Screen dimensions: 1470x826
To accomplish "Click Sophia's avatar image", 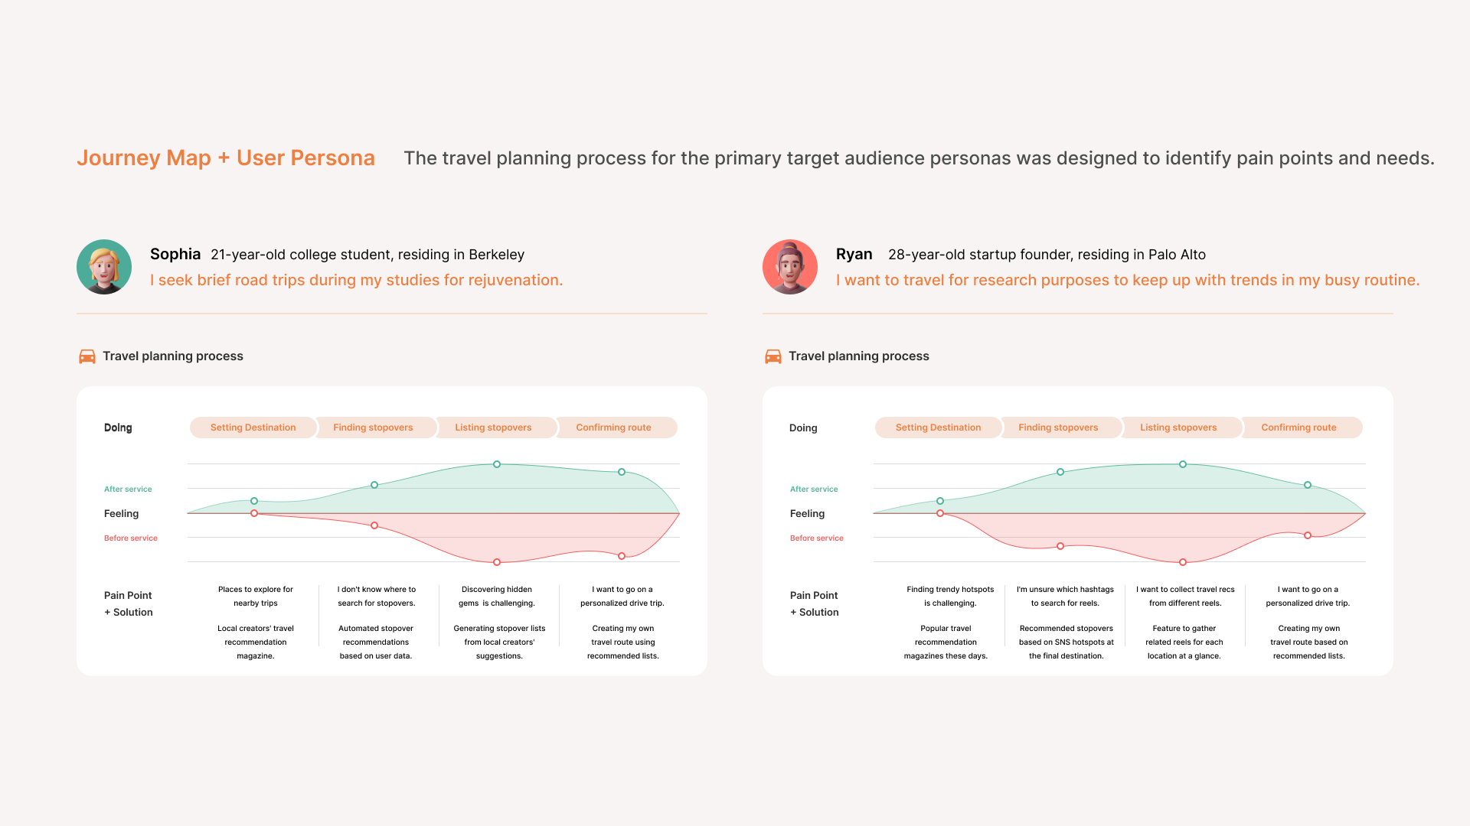I will tap(104, 267).
